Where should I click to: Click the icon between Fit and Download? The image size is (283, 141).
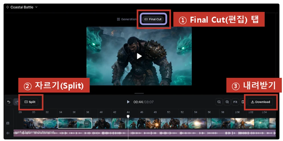243,102
